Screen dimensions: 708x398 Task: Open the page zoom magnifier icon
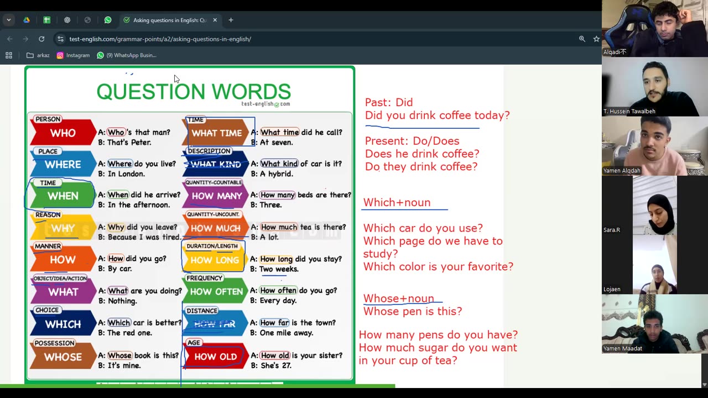tap(582, 39)
